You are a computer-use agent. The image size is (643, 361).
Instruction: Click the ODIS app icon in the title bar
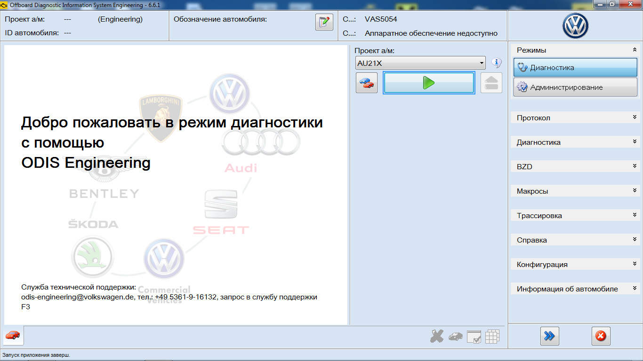(5, 4)
